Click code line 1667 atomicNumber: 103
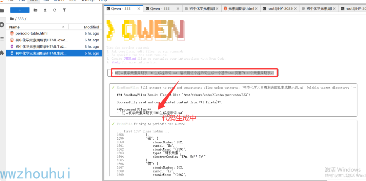This screenshot has height=181, width=366. [168, 167]
